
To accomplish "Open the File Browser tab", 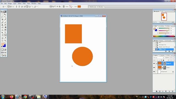I will coord(93,7).
